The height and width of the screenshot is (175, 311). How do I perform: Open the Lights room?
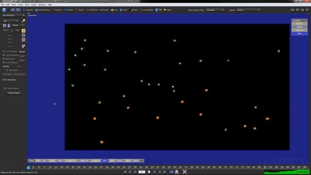168,10
